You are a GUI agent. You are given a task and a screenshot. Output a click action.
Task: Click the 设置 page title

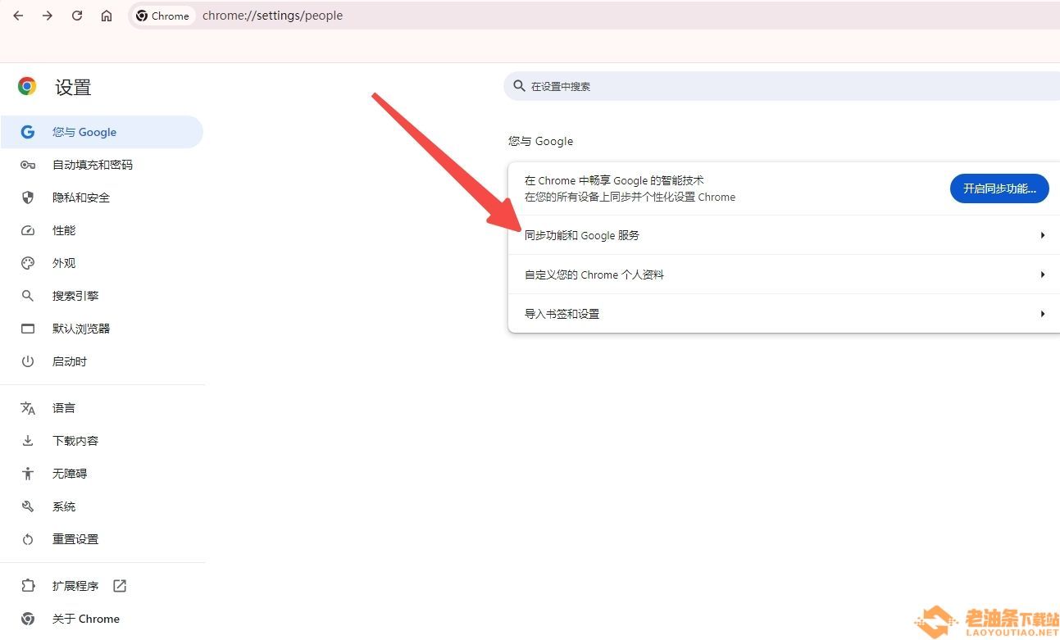[x=73, y=87]
